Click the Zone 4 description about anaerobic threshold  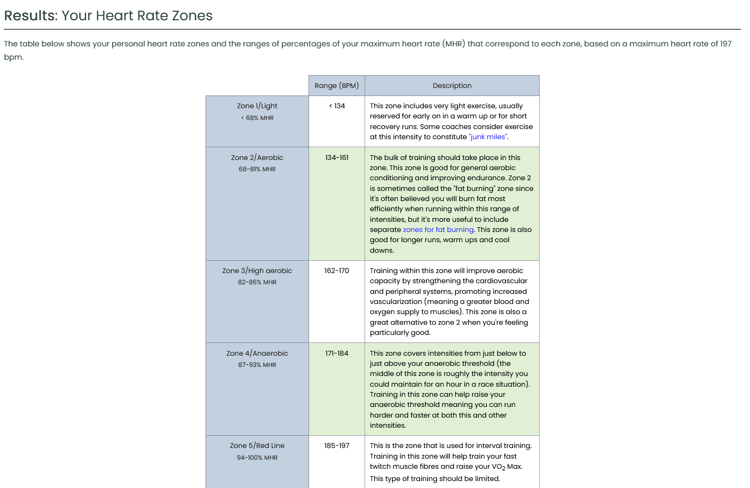(x=452, y=389)
